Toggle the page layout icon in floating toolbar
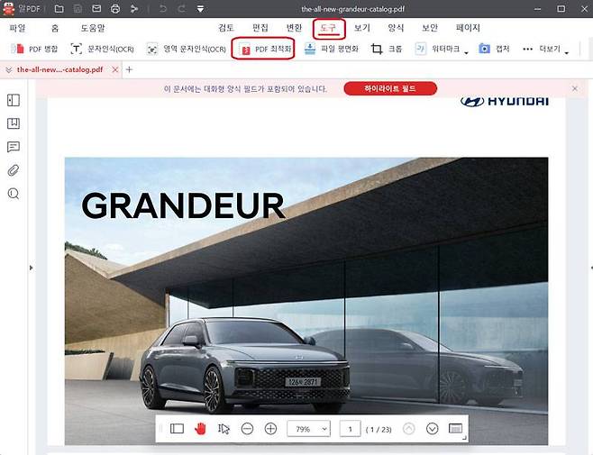Viewport: 593px width, 455px height. [x=177, y=429]
